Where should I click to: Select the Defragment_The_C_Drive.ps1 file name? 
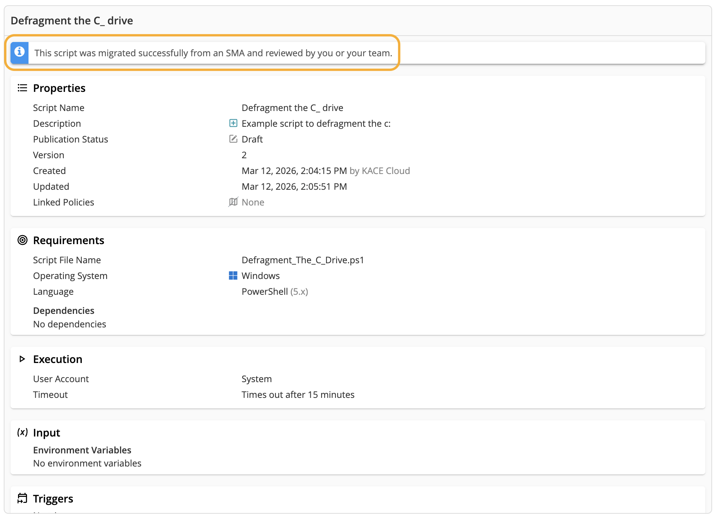pos(302,260)
